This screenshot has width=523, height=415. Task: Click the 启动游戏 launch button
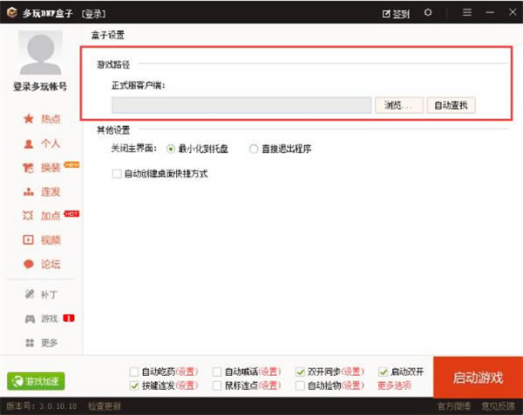[x=478, y=378]
